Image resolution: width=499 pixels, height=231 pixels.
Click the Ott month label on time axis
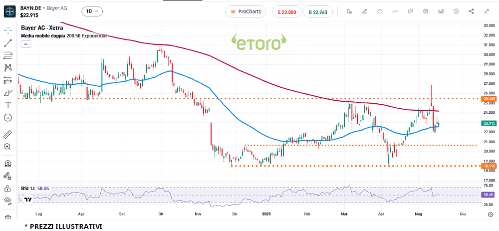tap(161, 214)
